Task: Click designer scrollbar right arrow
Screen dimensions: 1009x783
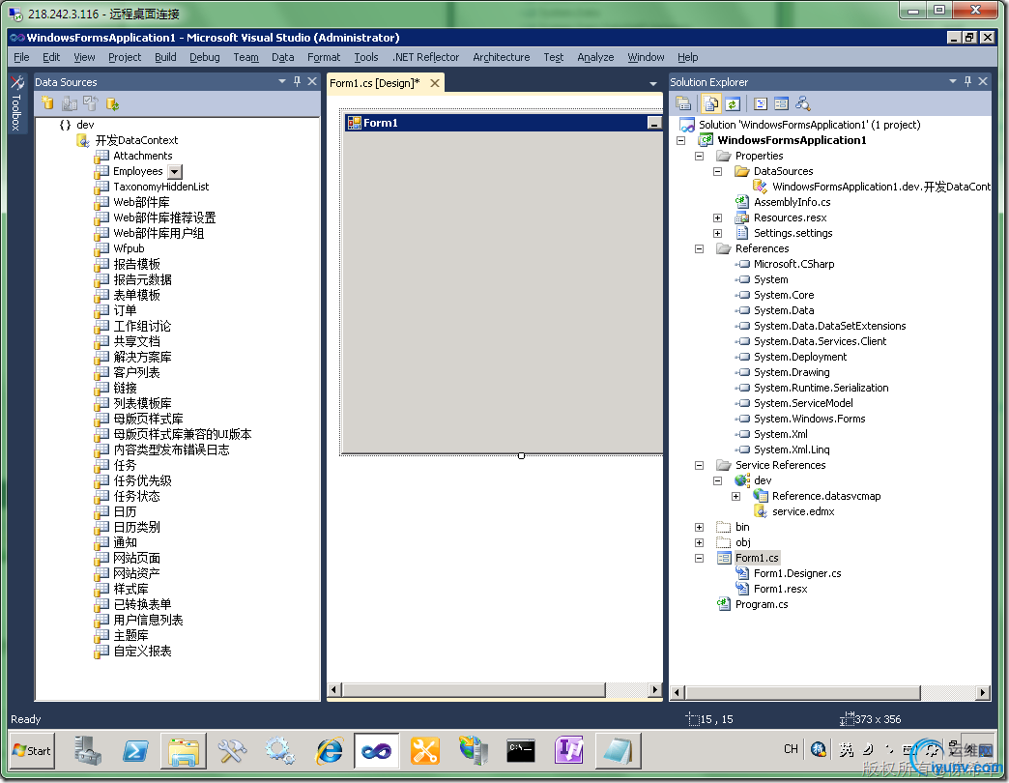Action: (655, 689)
